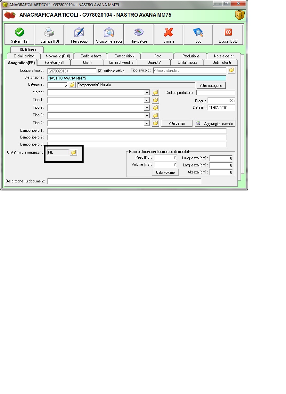This screenshot has width=286, height=394.
Task: Open the Ordini fornitori tab
Action: pyautogui.click(x=24, y=56)
